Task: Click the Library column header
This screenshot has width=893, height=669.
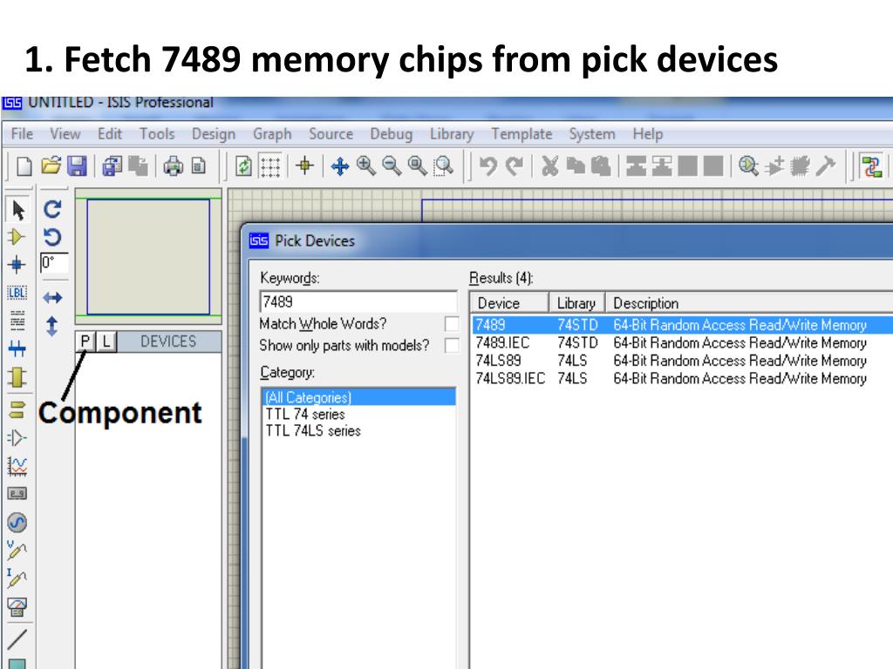Action: 576,303
